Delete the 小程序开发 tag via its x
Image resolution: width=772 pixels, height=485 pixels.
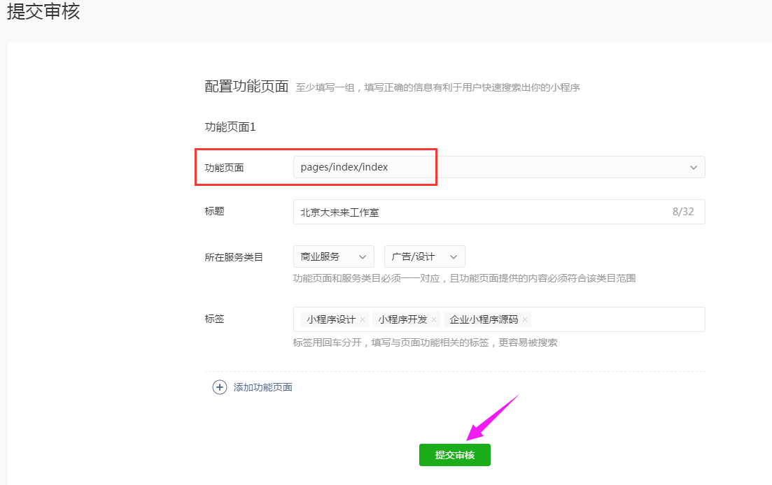click(x=434, y=320)
